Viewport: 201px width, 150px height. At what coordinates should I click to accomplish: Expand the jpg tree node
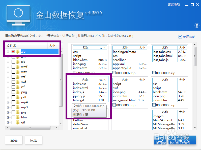8,113
